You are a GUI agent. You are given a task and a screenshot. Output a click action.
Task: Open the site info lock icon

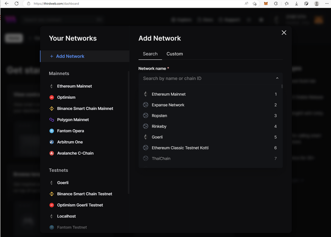click(x=29, y=4)
